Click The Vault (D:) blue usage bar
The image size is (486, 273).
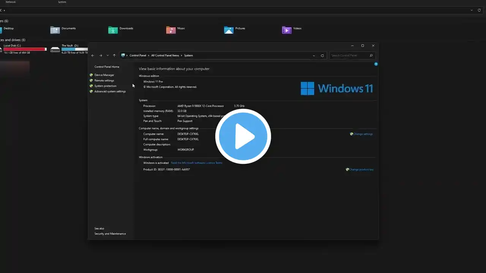[74, 49]
